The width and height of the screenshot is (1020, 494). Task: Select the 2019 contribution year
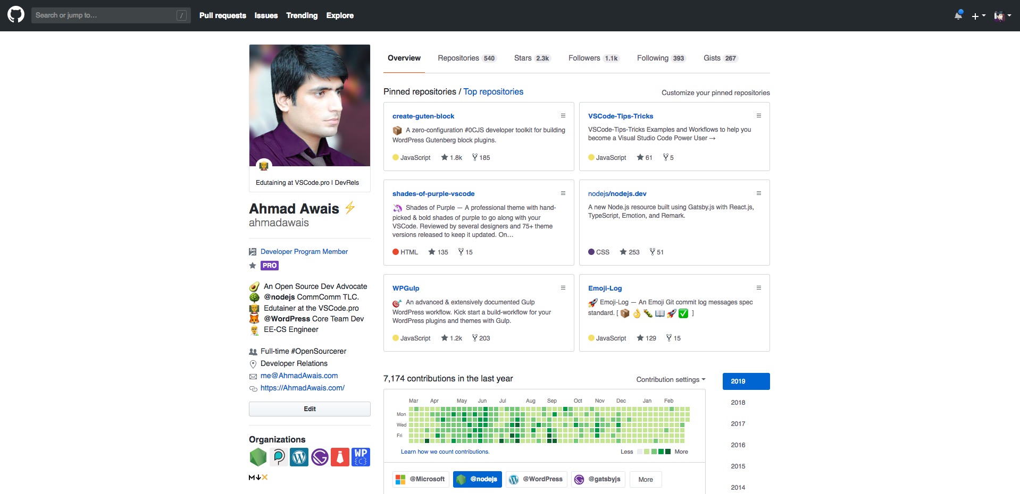pos(746,381)
